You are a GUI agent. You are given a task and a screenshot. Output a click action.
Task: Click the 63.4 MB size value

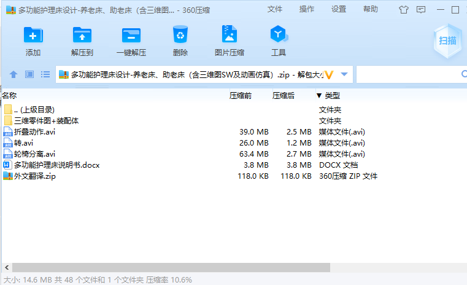click(254, 154)
